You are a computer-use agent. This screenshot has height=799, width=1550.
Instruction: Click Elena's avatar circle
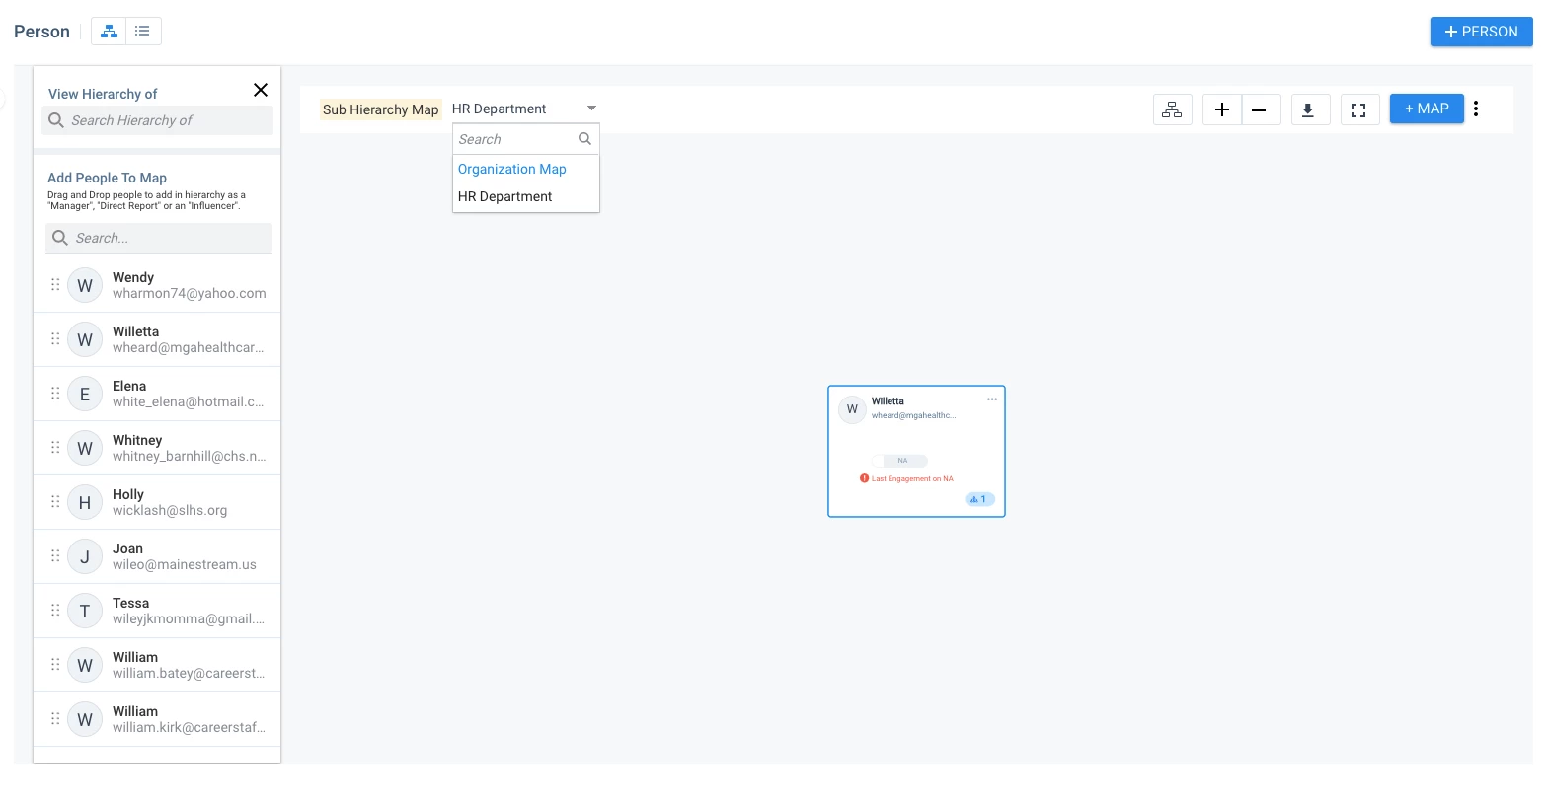click(85, 394)
